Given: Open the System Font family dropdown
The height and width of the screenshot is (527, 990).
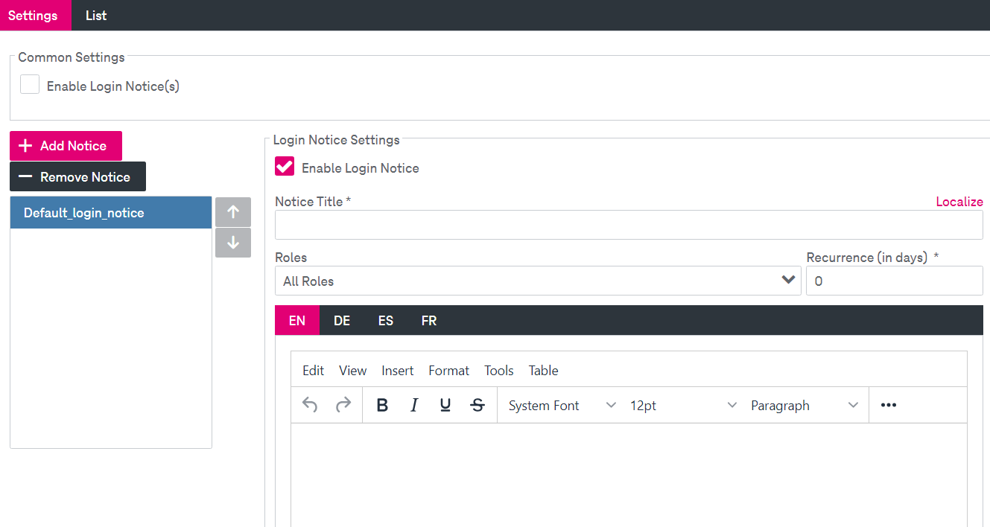Looking at the screenshot, I should click(562, 406).
